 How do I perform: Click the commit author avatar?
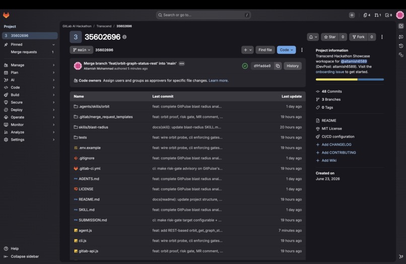78,66
